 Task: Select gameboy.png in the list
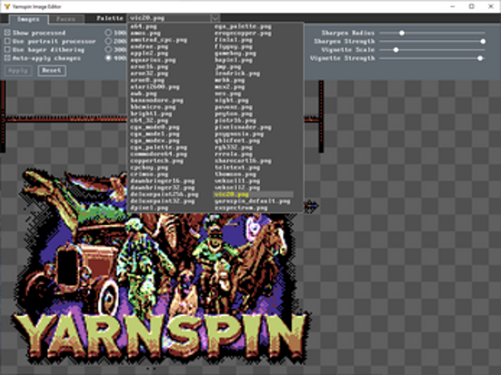(x=235, y=53)
